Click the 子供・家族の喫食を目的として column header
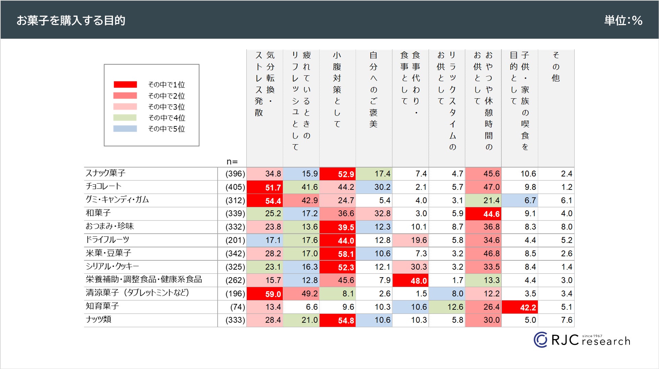Image resolution: width=659 pixels, height=369 pixels. click(x=520, y=108)
